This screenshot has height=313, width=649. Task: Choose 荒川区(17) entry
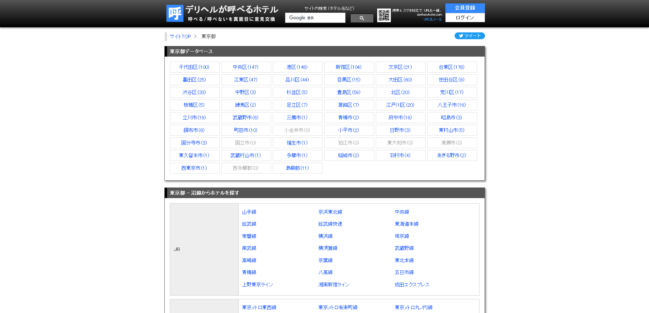point(452,92)
